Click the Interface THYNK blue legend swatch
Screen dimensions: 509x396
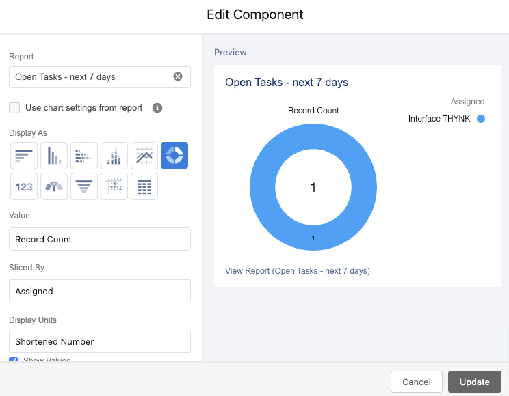tap(481, 119)
